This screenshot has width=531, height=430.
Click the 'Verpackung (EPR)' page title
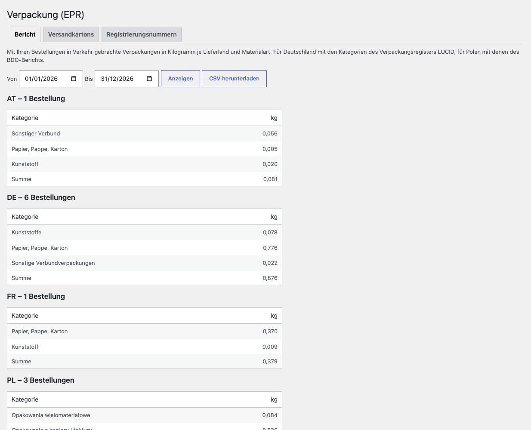click(46, 15)
